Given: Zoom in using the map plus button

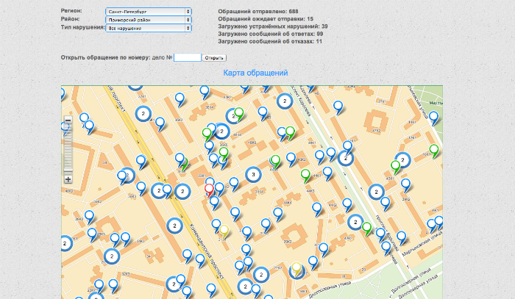Looking at the screenshot, I should [x=68, y=179].
